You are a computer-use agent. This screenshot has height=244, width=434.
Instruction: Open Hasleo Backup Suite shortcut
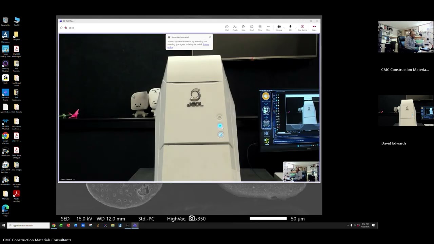click(5, 52)
